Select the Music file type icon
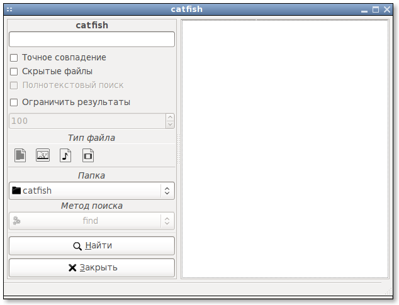The width and height of the screenshot is (399, 305). click(x=65, y=155)
